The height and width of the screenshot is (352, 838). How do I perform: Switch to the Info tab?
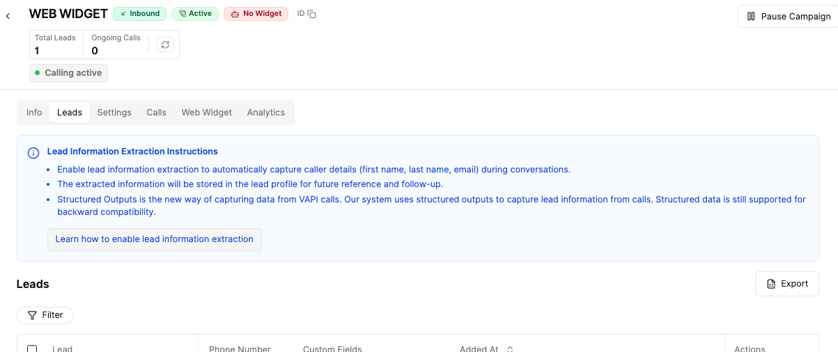[x=34, y=113]
